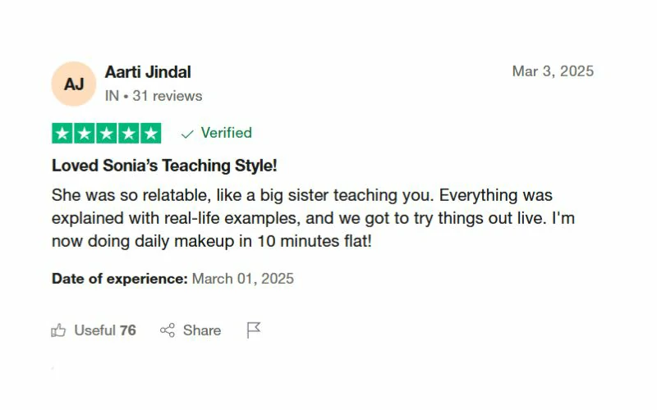The width and height of the screenshot is (657, 410).
Task: Click the thumbs-up Useful icon
Action: [x=58, y=330]
